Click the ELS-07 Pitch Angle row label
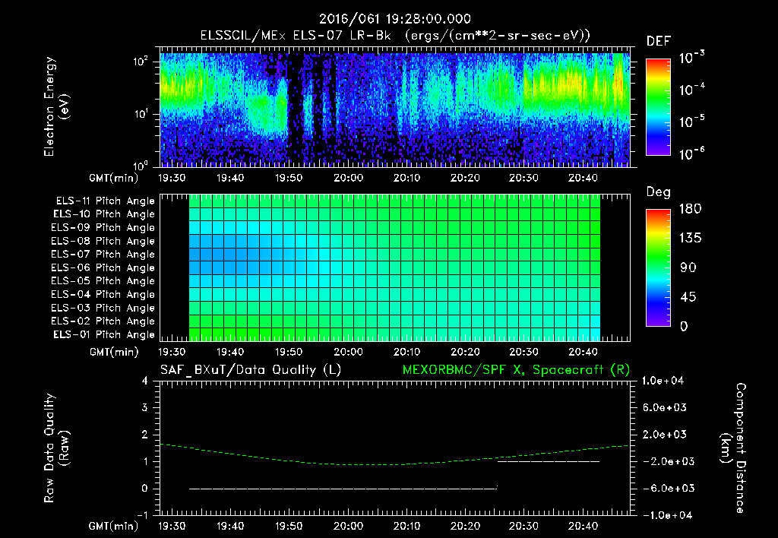The height and width of the screenshot is (538, 778). pos(103,254)
